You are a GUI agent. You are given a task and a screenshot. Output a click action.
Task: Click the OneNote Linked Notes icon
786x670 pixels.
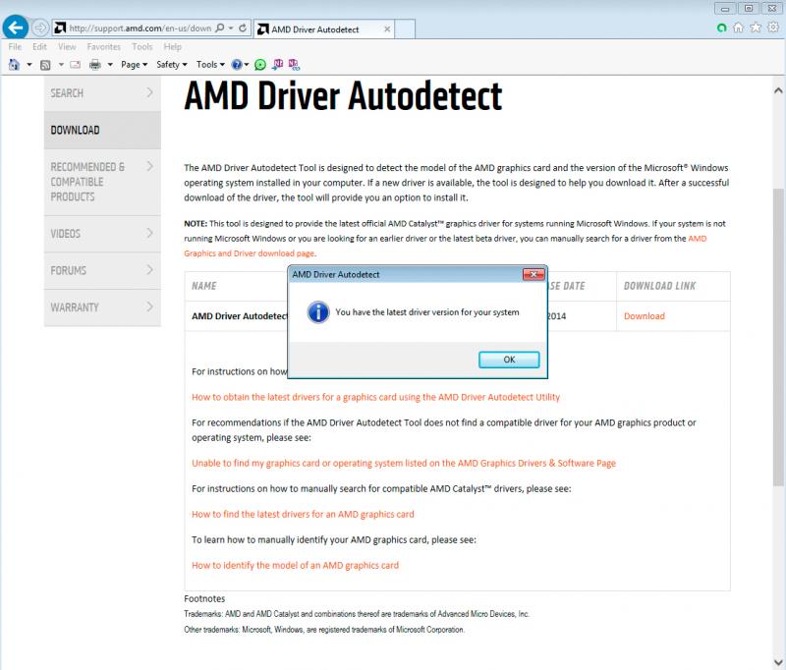point(294,64)
